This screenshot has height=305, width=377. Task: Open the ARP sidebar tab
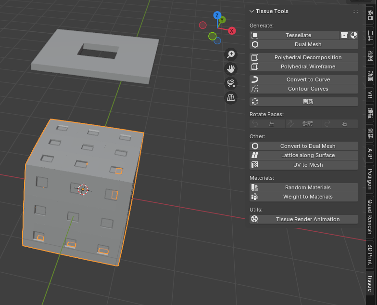point(370,154)
